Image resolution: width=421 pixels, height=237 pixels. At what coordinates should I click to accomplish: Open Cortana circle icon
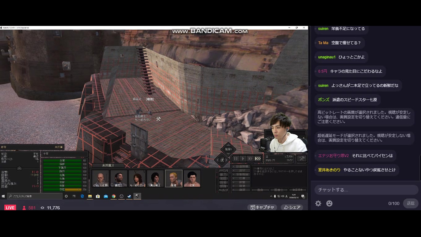66,196
